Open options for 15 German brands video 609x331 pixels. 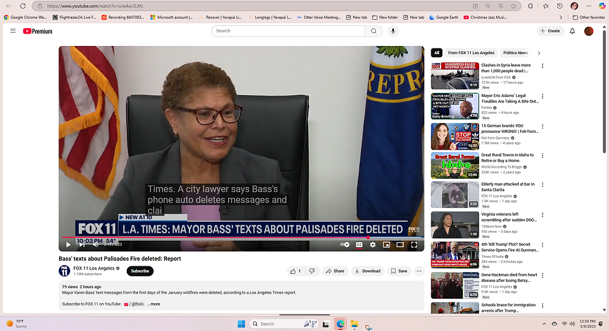[543, 127]
